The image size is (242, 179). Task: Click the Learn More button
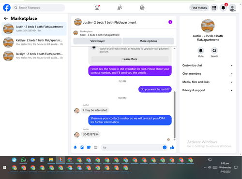coord(130,59)
